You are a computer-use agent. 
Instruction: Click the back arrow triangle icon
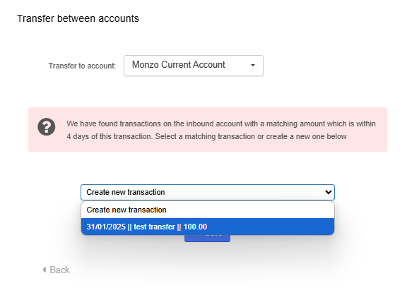(x=45, y=270)
